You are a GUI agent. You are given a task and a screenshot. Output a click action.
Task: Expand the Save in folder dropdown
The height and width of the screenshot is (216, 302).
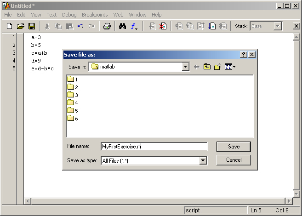[x=186, y=67]
